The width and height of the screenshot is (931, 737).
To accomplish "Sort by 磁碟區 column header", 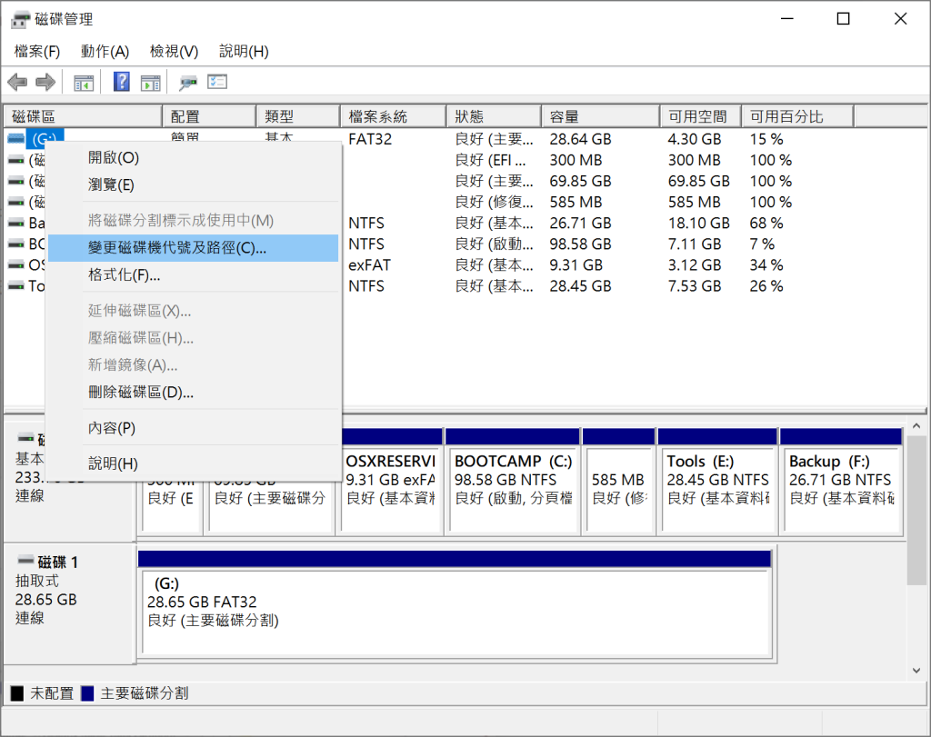I will [x=83, y=116].
